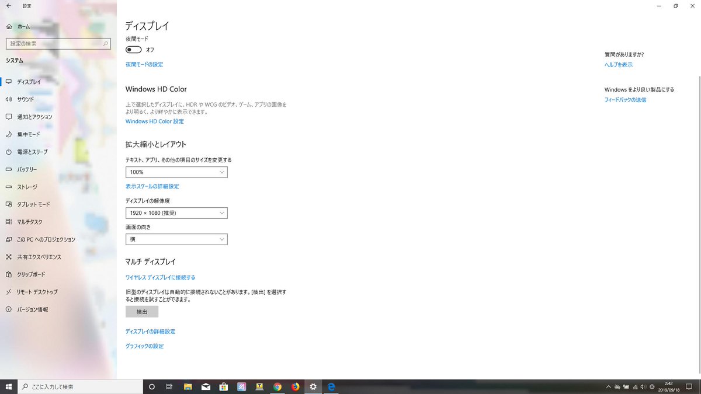Open Cortana circle icon on taskbar
701x394 pixels.
tap(152, 386)
